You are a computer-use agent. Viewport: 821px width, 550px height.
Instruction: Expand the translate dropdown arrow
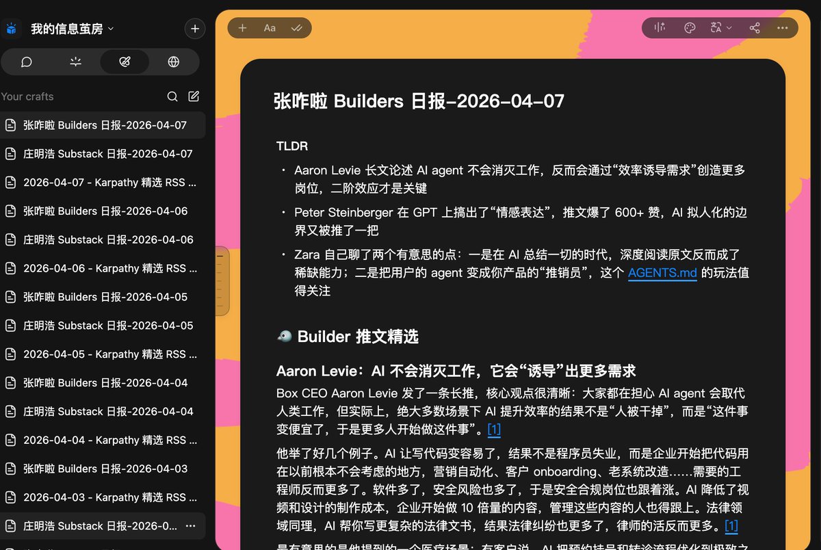point(729,28)
